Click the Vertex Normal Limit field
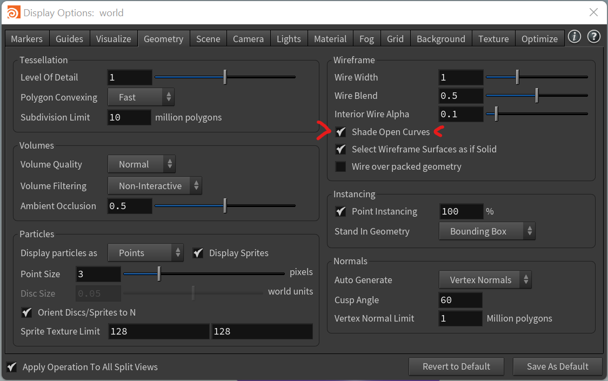This screenshot has height=381, width=608. [x=460, y=319]
